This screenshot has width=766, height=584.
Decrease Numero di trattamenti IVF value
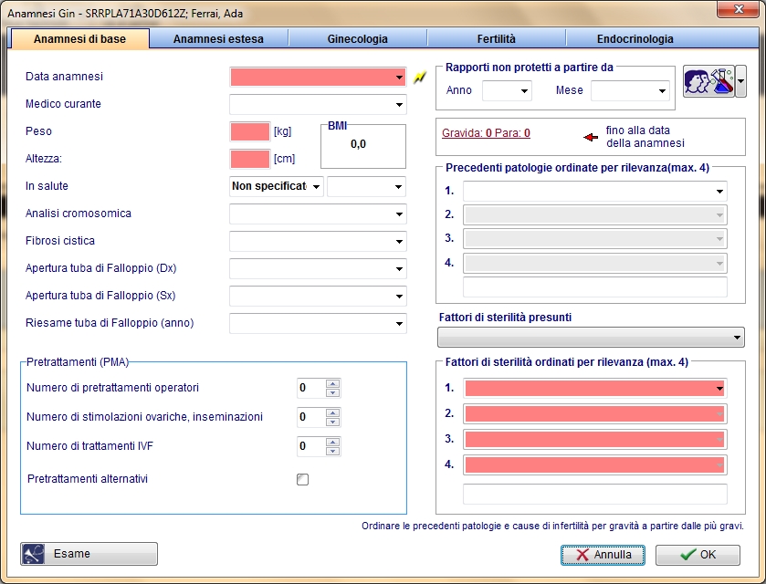pos(332,451)
